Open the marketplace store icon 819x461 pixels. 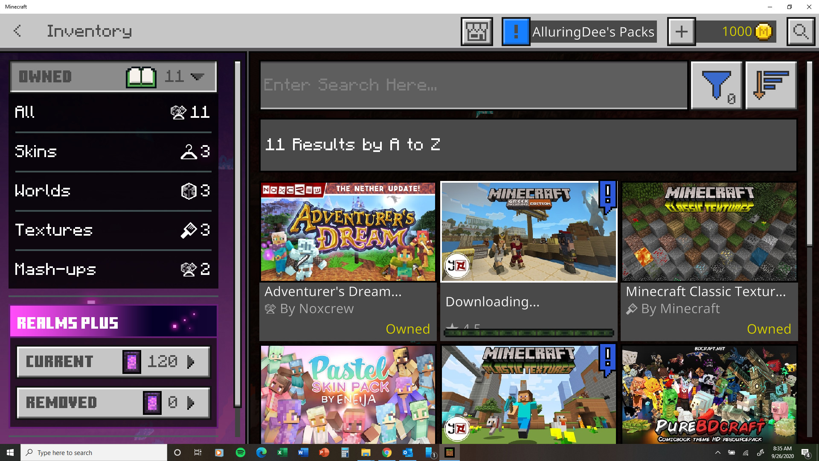tap(476, 31)
